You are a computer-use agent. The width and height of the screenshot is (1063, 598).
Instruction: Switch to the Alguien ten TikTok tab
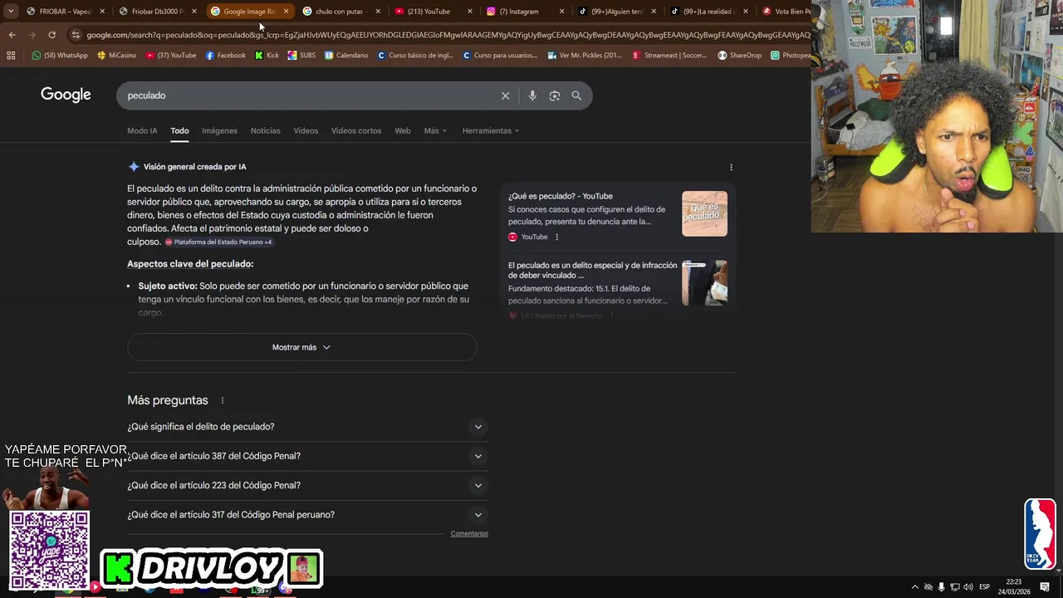coord(616,12)
